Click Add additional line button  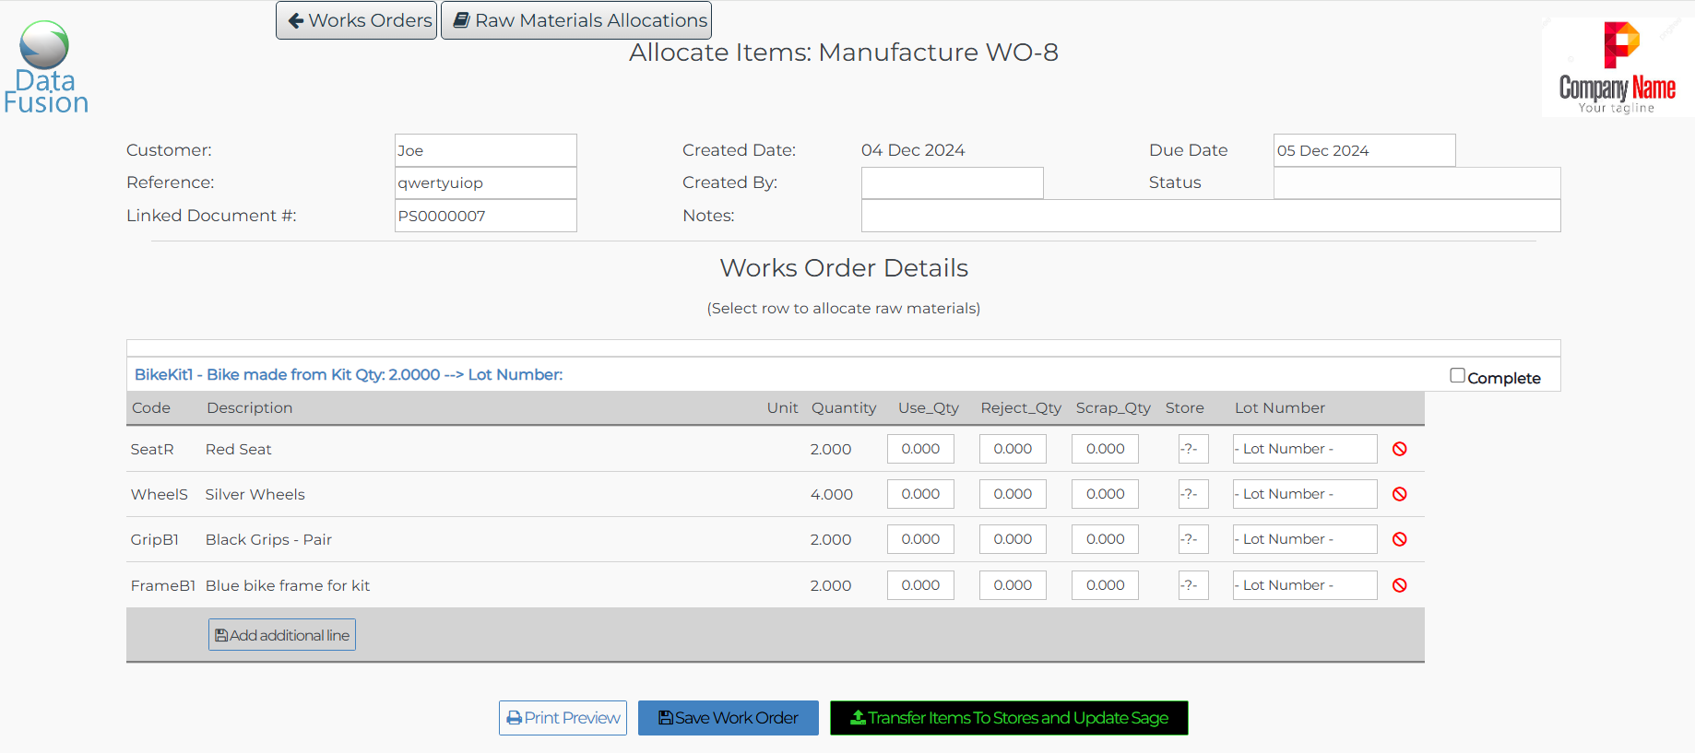pos(282,635)
